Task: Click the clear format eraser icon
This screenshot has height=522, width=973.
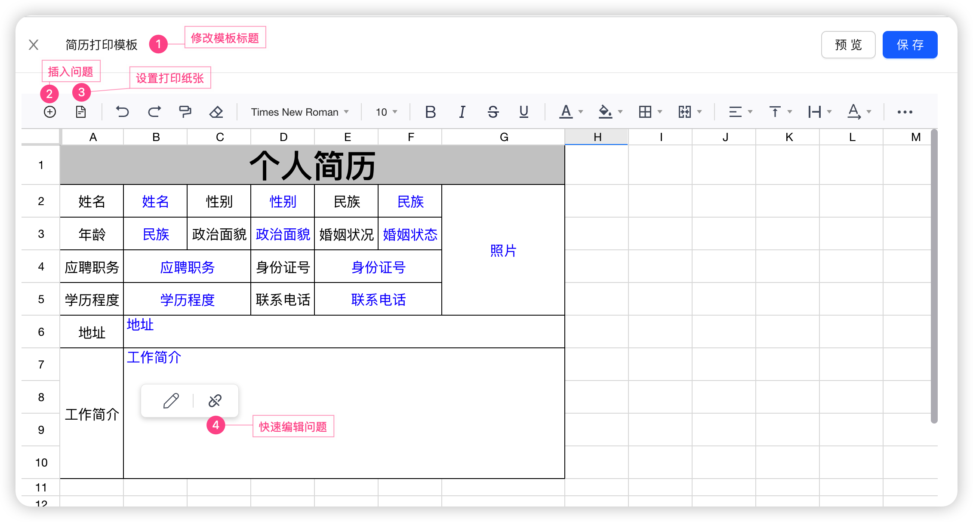Action: 216,112
